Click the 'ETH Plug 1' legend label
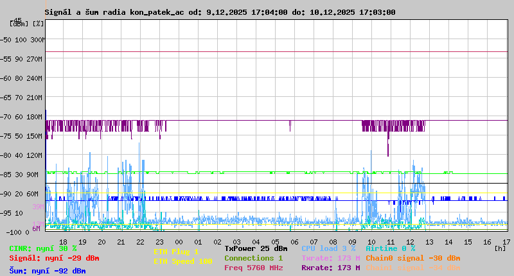The width and height of the screenshot is (514, 276). 176,252
